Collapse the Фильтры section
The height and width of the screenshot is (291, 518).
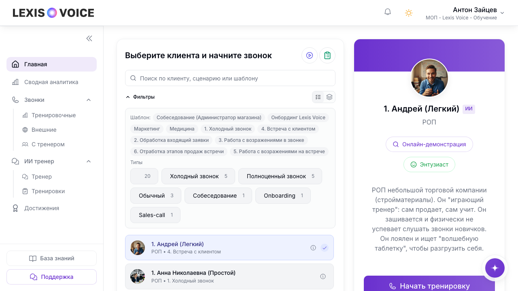pyautogui.click(x=140, y=97)
